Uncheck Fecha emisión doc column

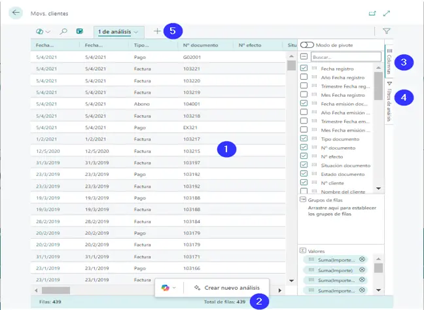tap(304, 103)
